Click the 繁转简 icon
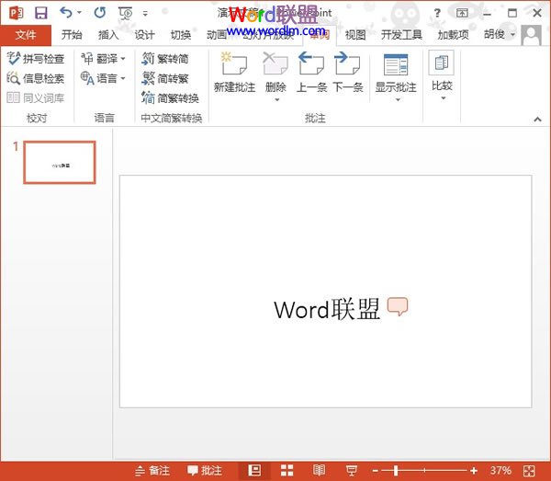551x481 pixels. pos(148,59)
